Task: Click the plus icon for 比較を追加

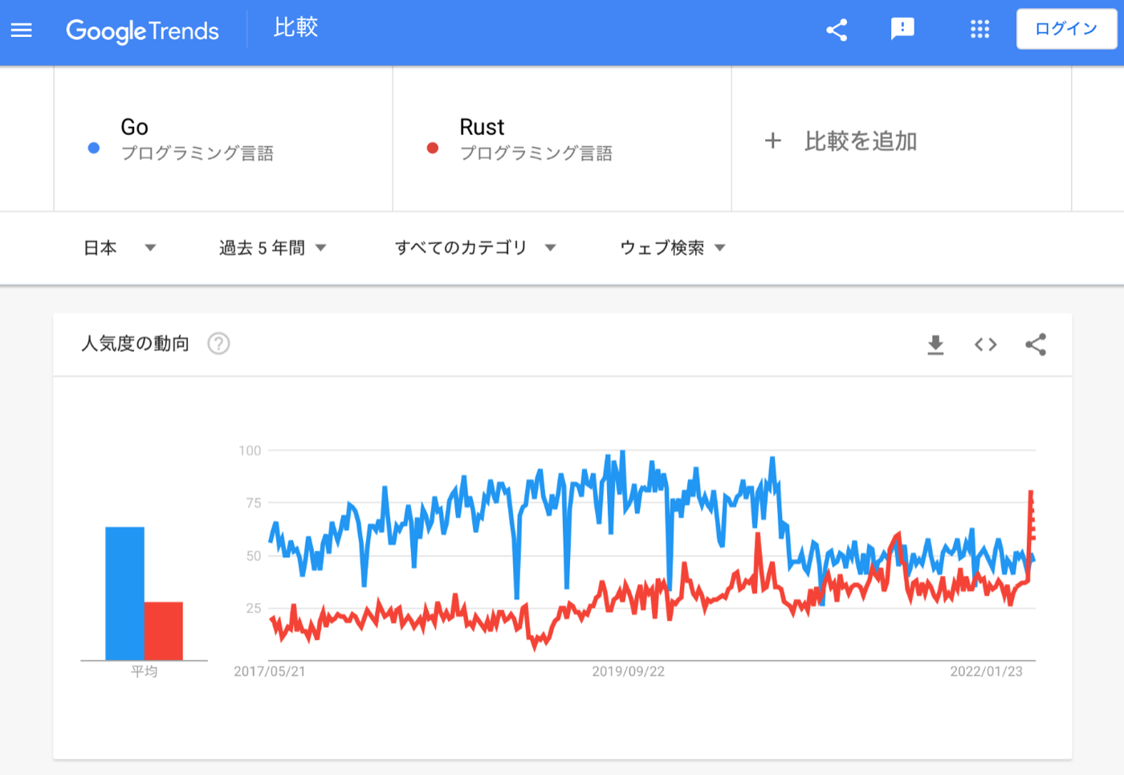Action: click(772, 141)
